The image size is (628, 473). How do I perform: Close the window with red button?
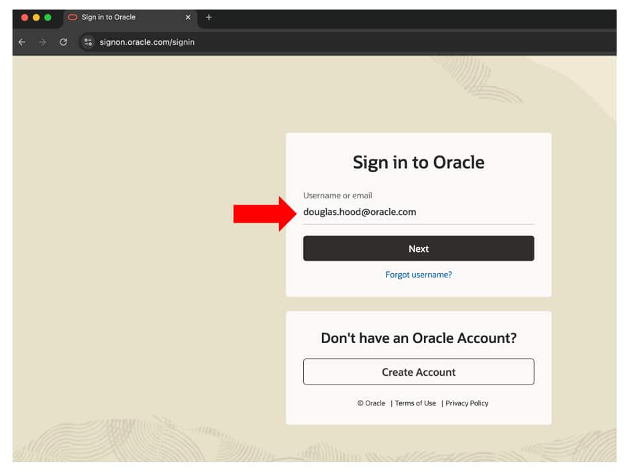[25, 17]
